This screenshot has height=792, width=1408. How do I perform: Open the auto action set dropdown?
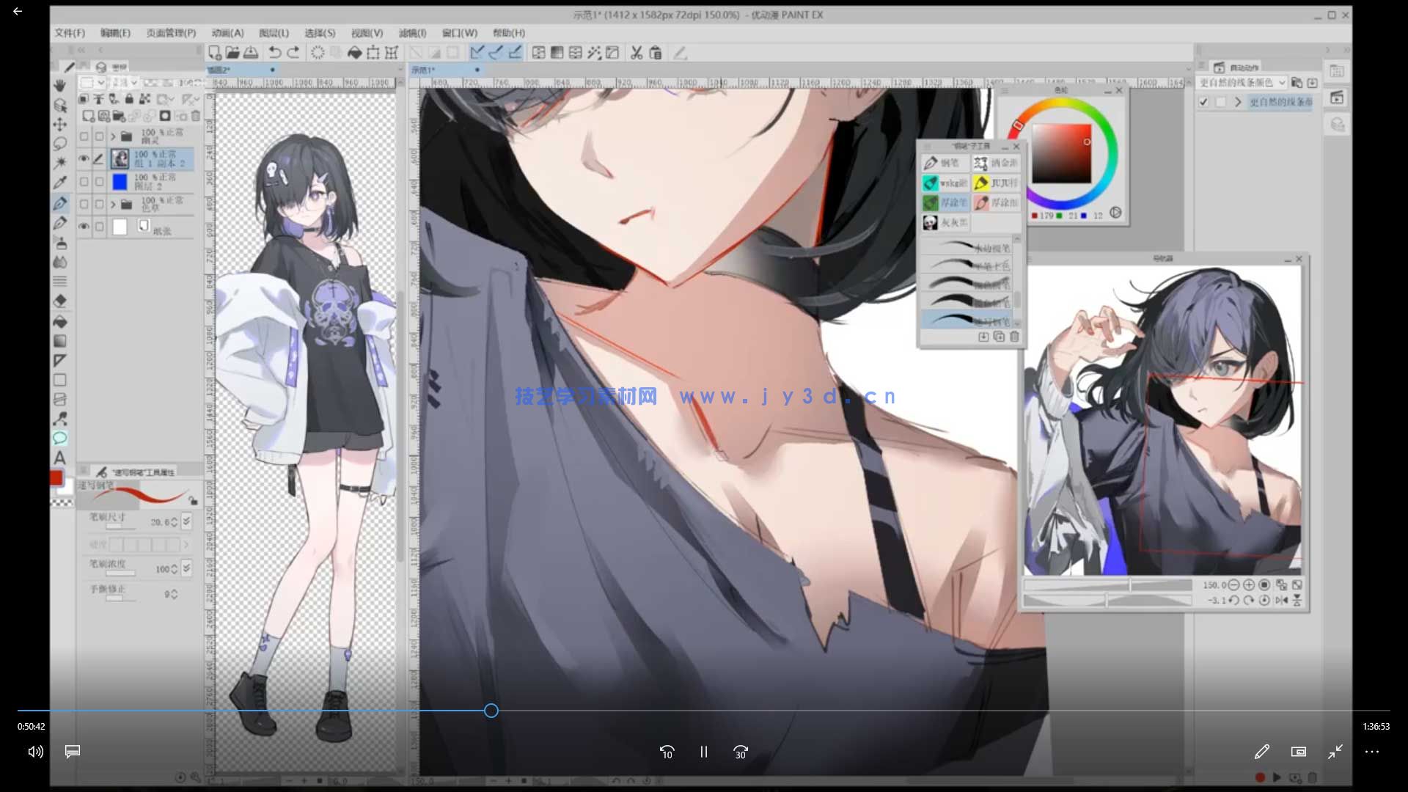1281,83
